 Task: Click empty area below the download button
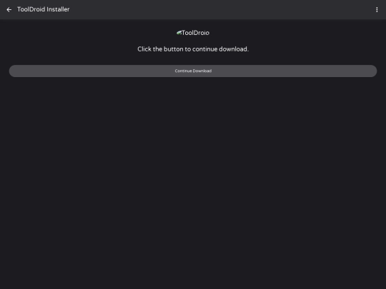(x=193, y=172)
